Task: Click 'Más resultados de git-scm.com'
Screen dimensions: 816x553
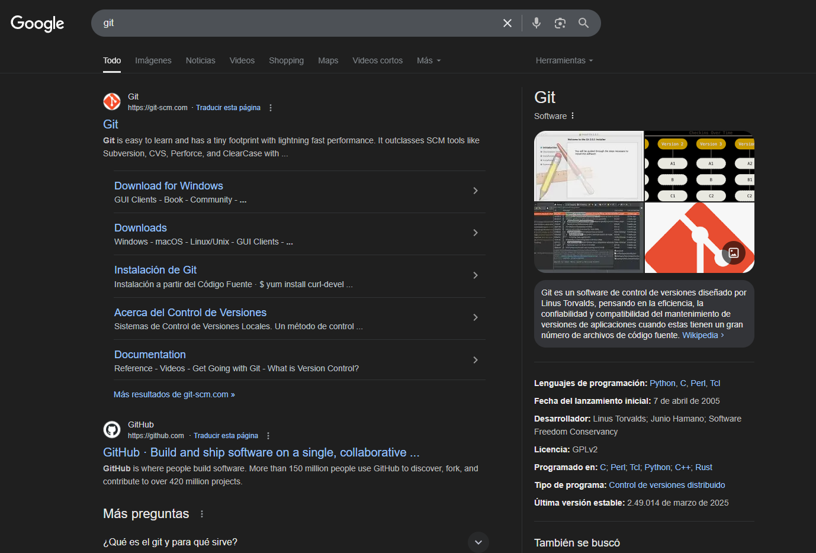Action: (174, 394)
